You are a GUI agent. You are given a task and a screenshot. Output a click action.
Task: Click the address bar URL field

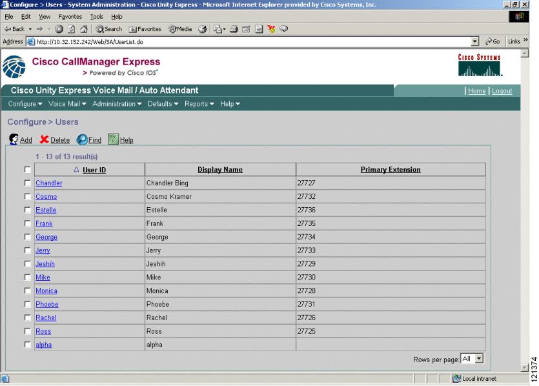(253, 41)
